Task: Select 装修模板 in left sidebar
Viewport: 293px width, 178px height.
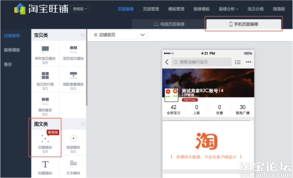Action: tap(12, 50)
